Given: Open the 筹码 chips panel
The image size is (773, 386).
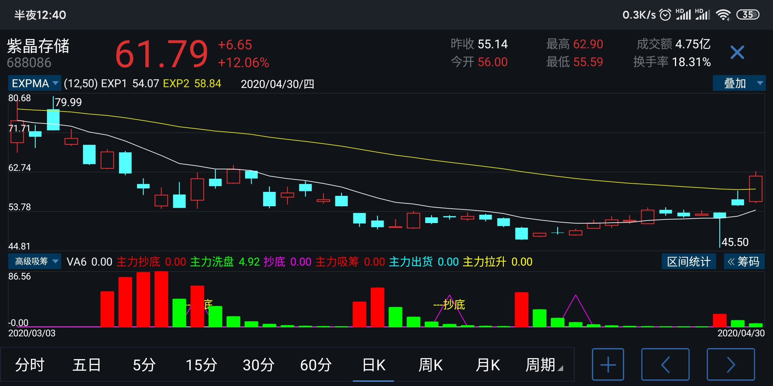Looking at the screenshot, I should [x=744, y=262].
